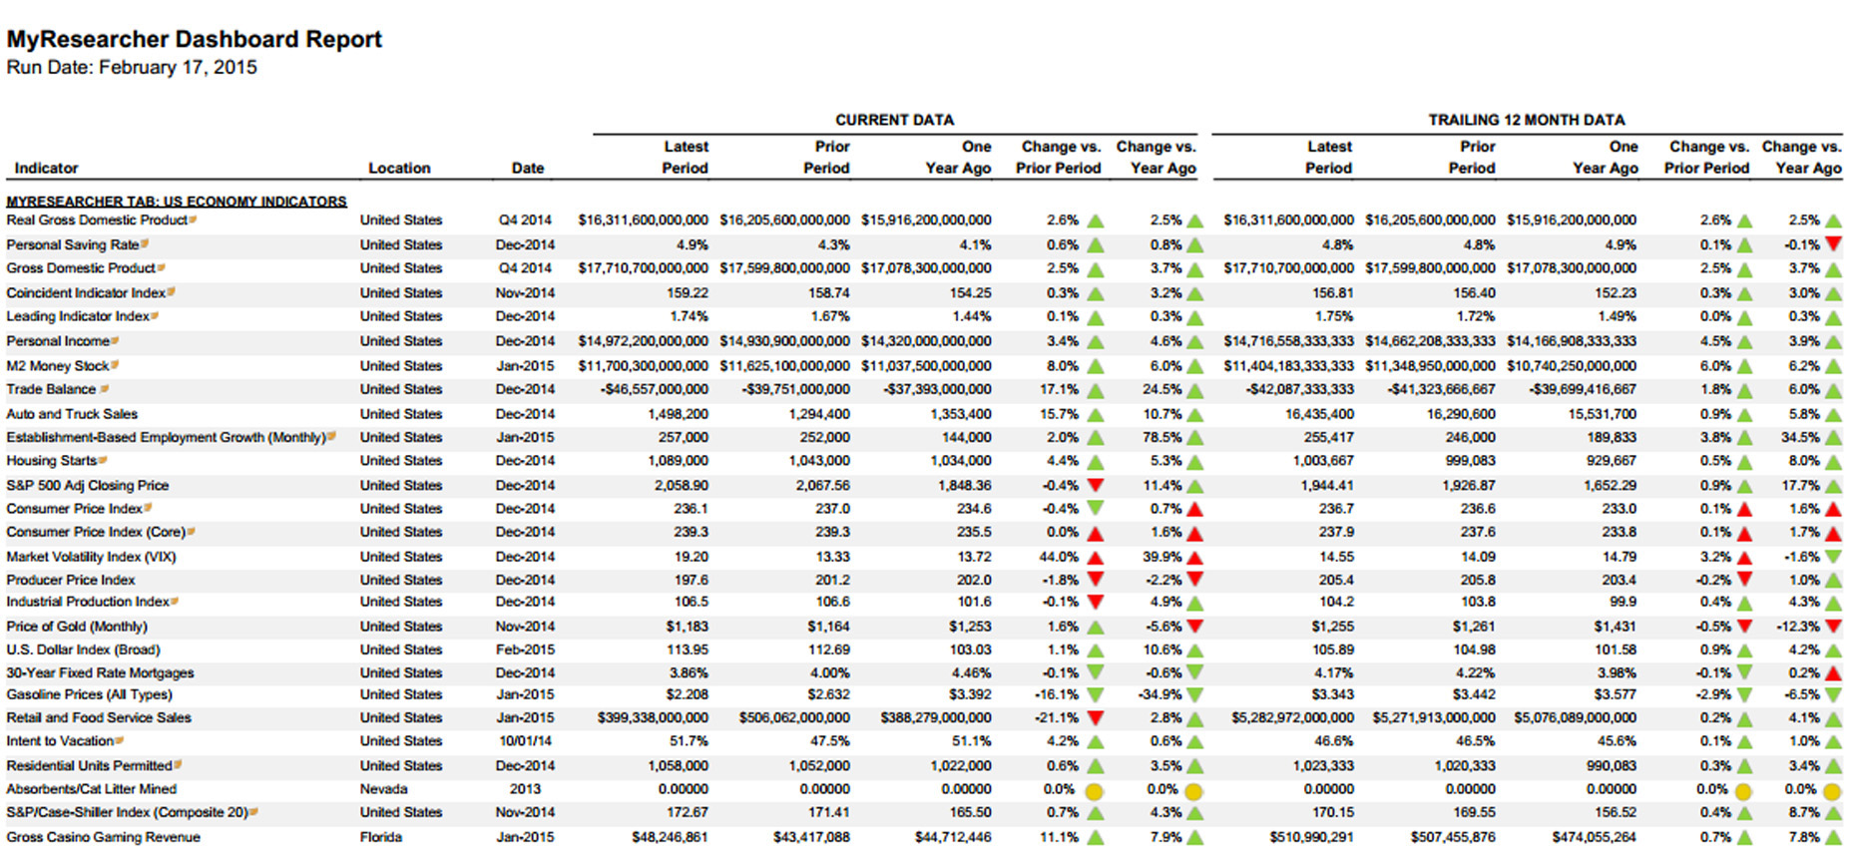Click the Location column header
The image size is (1859, 865).
point(399,168)
